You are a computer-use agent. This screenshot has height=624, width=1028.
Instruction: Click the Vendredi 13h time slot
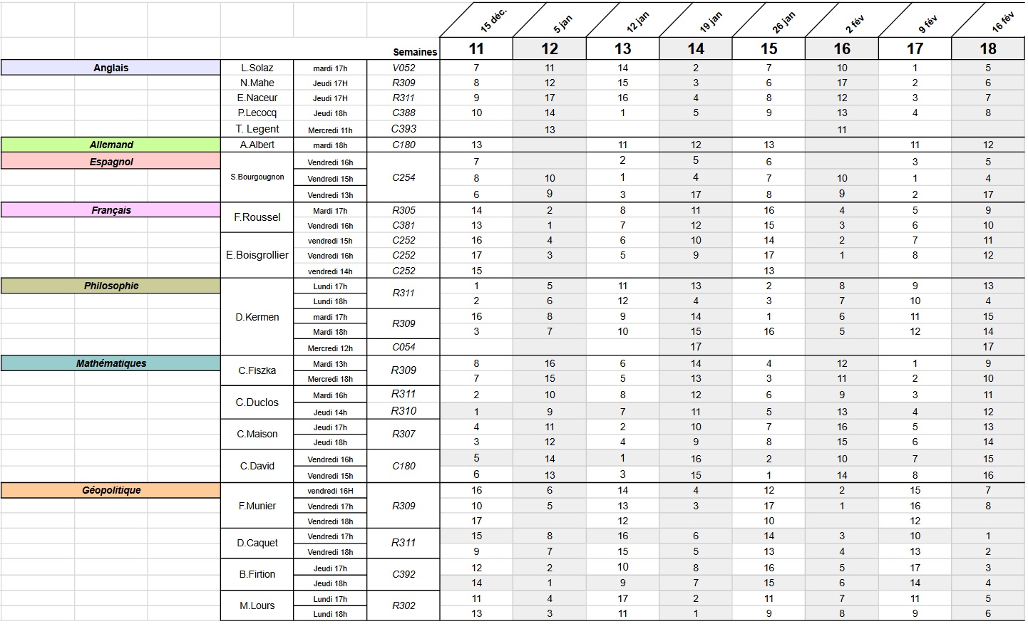(x=330, y=195)
